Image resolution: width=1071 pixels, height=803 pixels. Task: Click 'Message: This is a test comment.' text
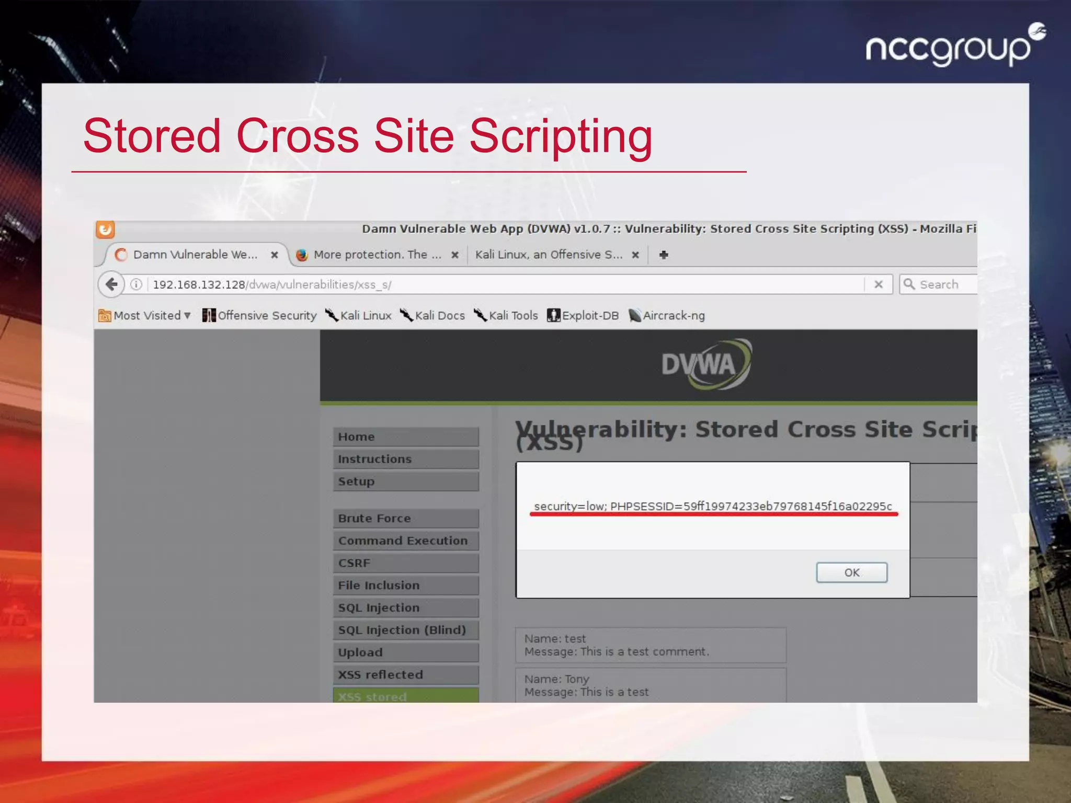pos(617,652)
